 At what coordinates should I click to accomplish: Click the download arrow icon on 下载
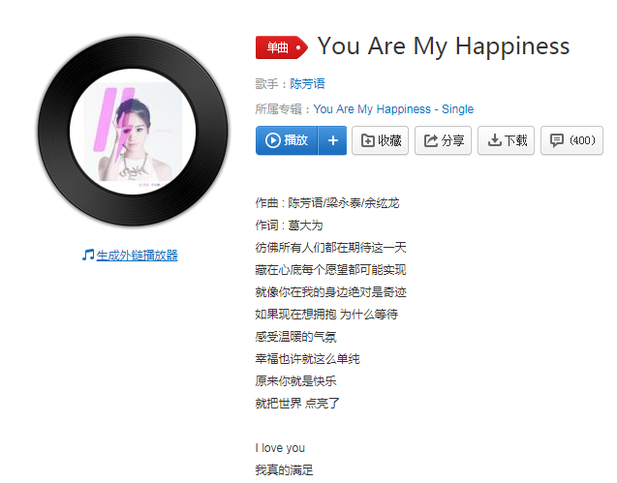494,140
